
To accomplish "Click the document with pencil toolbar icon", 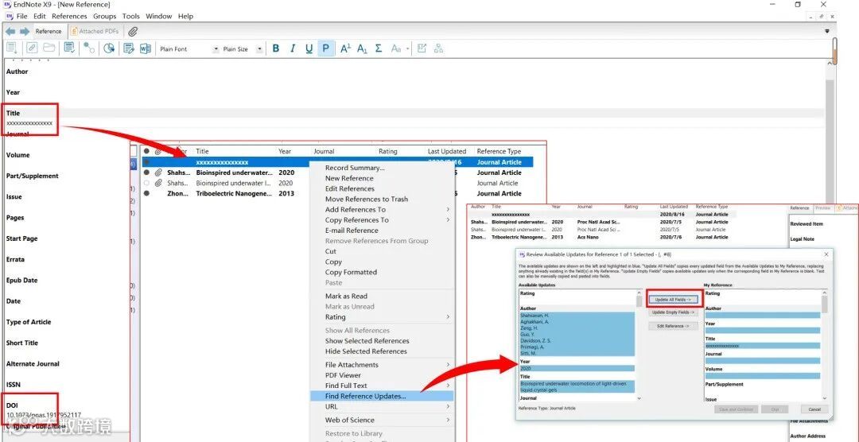I will pyautogui.click(x=130, y=48).
